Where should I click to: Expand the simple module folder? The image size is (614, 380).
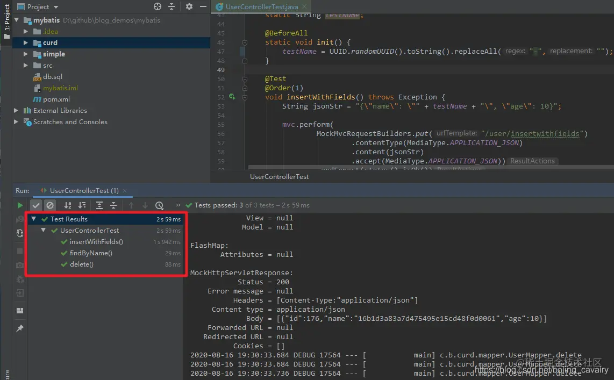[x=25, y=54]
